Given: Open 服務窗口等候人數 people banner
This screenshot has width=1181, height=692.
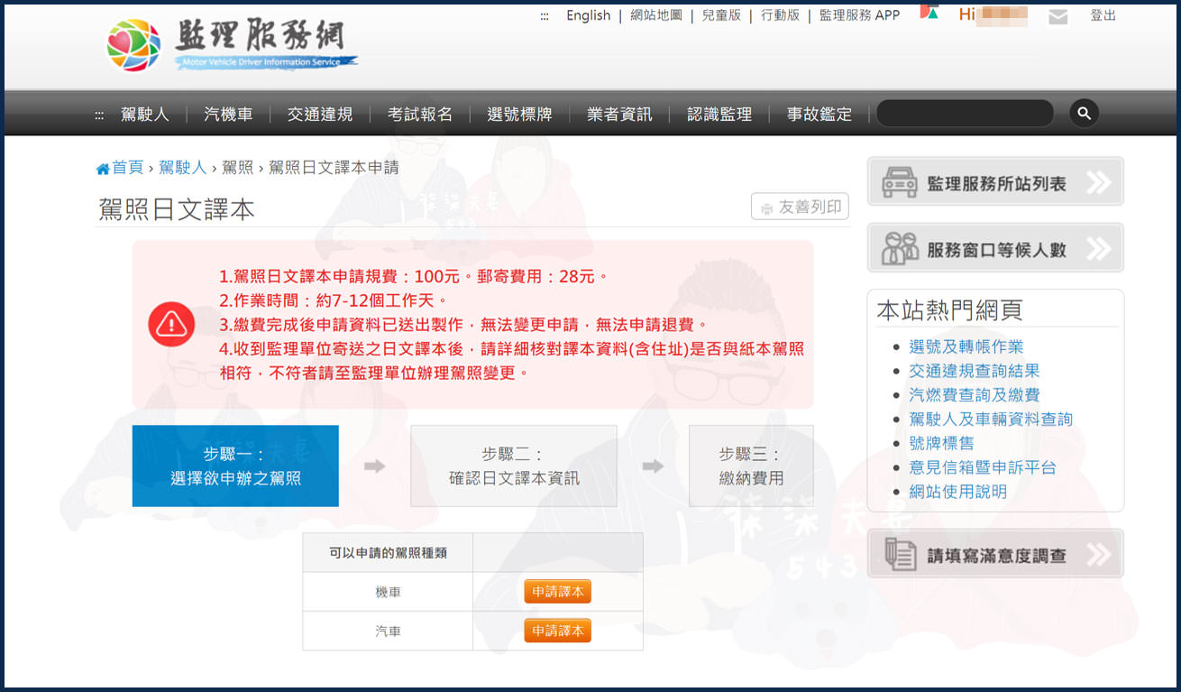Looking at the screenshot, I should (x=994, y=249).
